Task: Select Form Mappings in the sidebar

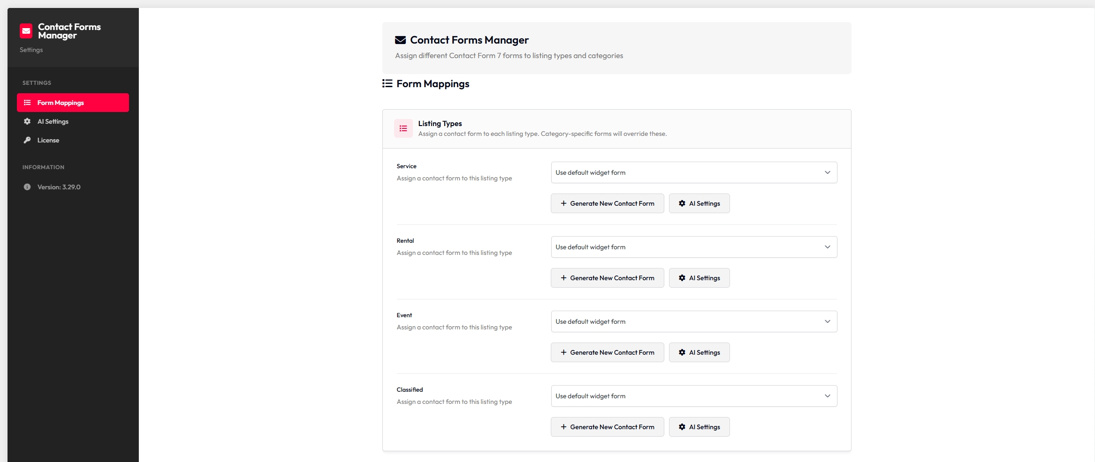Action: [x=61, y=103]
